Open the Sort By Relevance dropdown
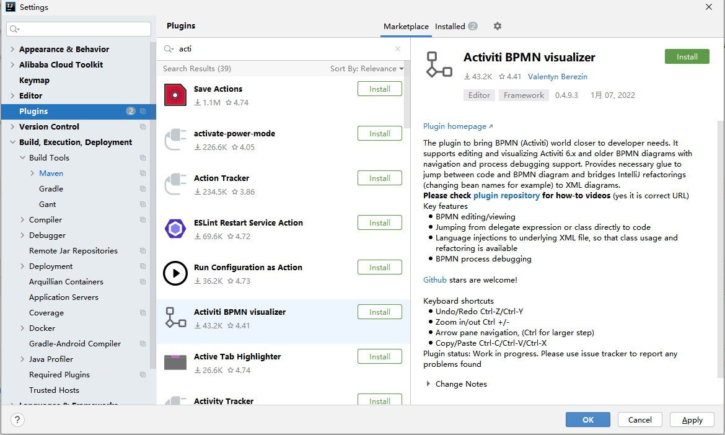This screenshot has width=725, height=435. [367, 68]
